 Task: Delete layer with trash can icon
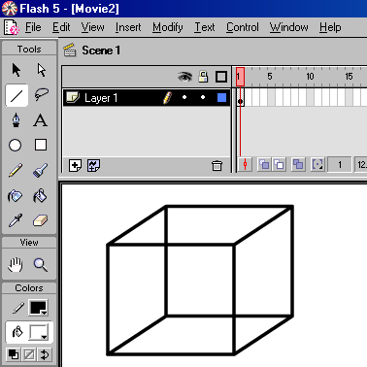click(x=217, y=166)
